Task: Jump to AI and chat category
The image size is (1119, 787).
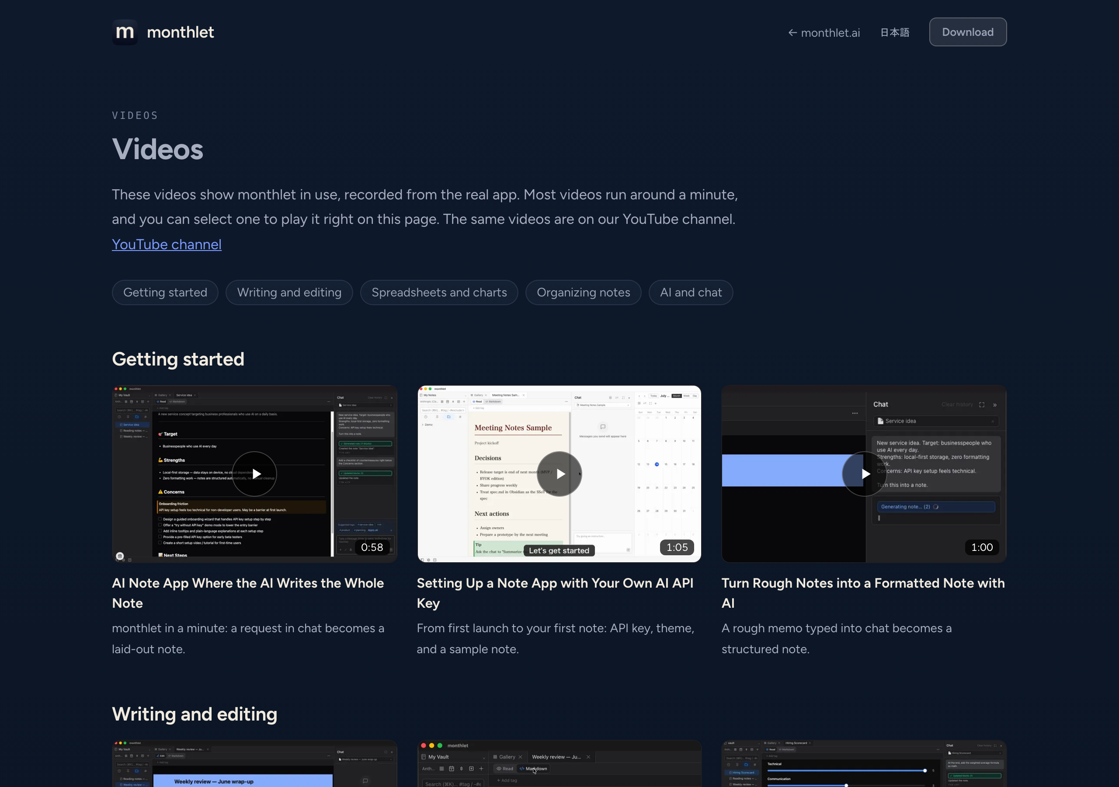Action: (691, 293)
